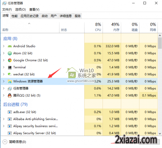Viewport: 162px width, 148px height.
Task: Click the 1.4 MB Terminal memory value
Action: point(114,67)
